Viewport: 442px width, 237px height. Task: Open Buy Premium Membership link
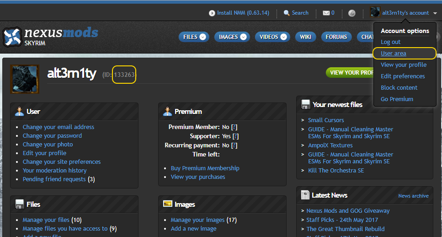tap(205, 168)
